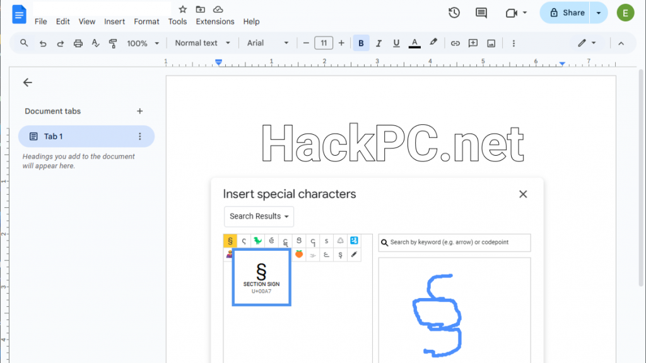The width and height of the screenshot is (646, 363).
Task: Open the Normal text style dropdown
Action: [x=203, y=43]
